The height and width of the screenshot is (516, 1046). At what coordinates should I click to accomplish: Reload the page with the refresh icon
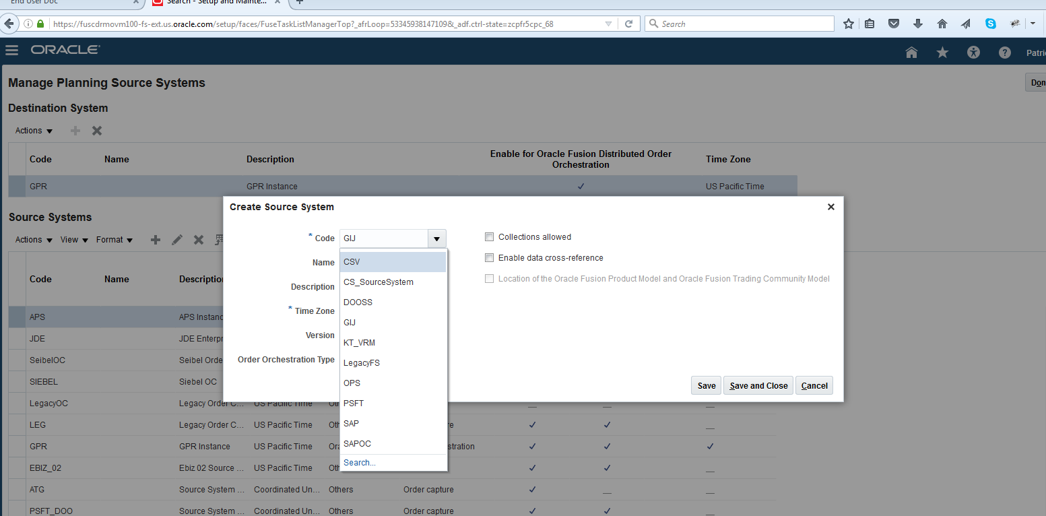tap(628, 24)
